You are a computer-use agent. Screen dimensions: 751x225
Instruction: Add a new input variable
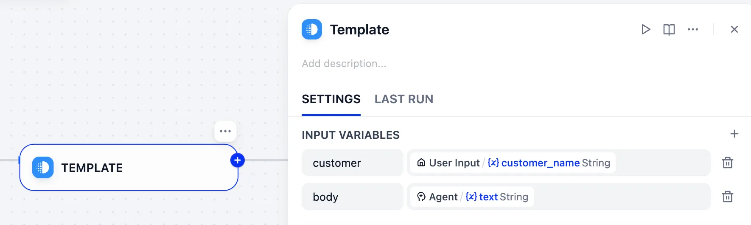click(734, 134)
